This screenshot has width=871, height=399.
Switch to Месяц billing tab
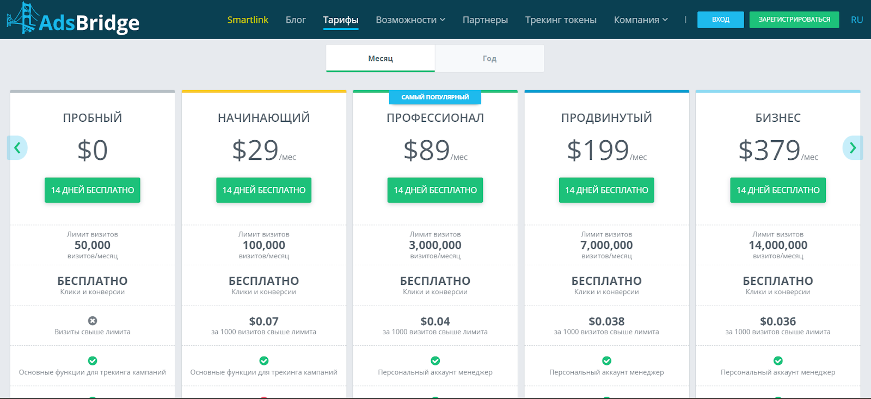tap(381, 58)
